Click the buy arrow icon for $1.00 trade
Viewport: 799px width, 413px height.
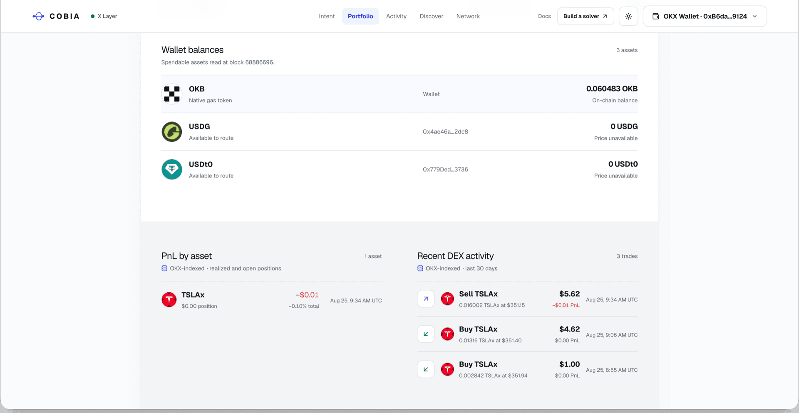coord(426,369)
